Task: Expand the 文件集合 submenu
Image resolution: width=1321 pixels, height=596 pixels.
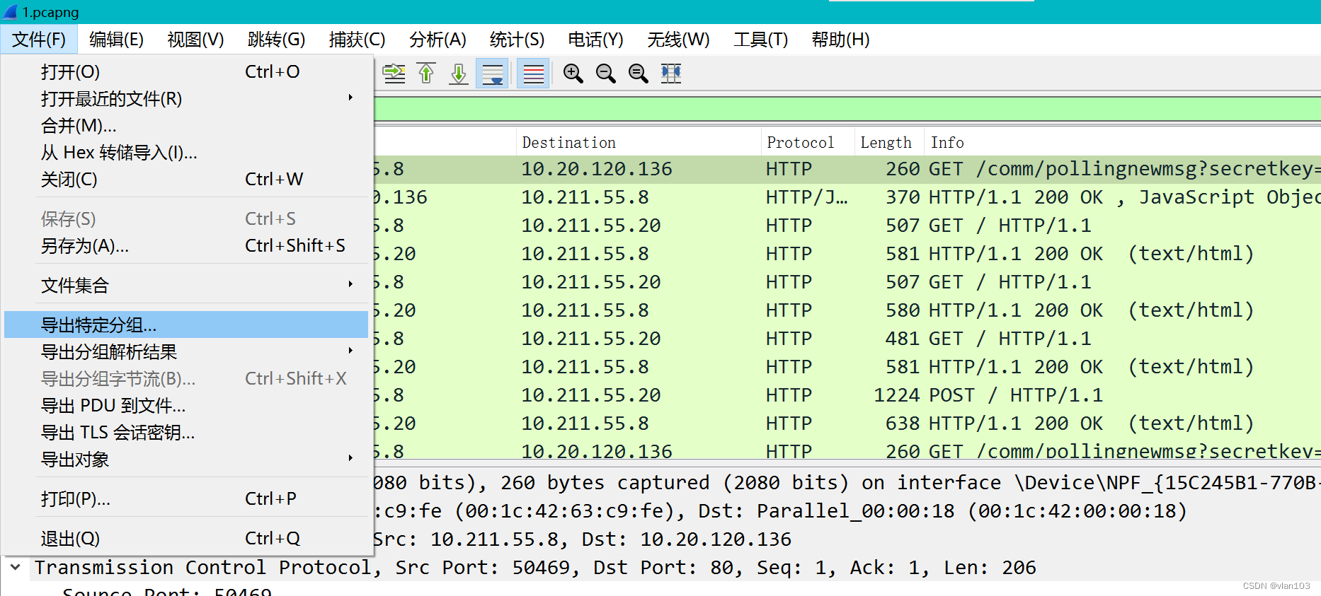Action: point(186,286)
